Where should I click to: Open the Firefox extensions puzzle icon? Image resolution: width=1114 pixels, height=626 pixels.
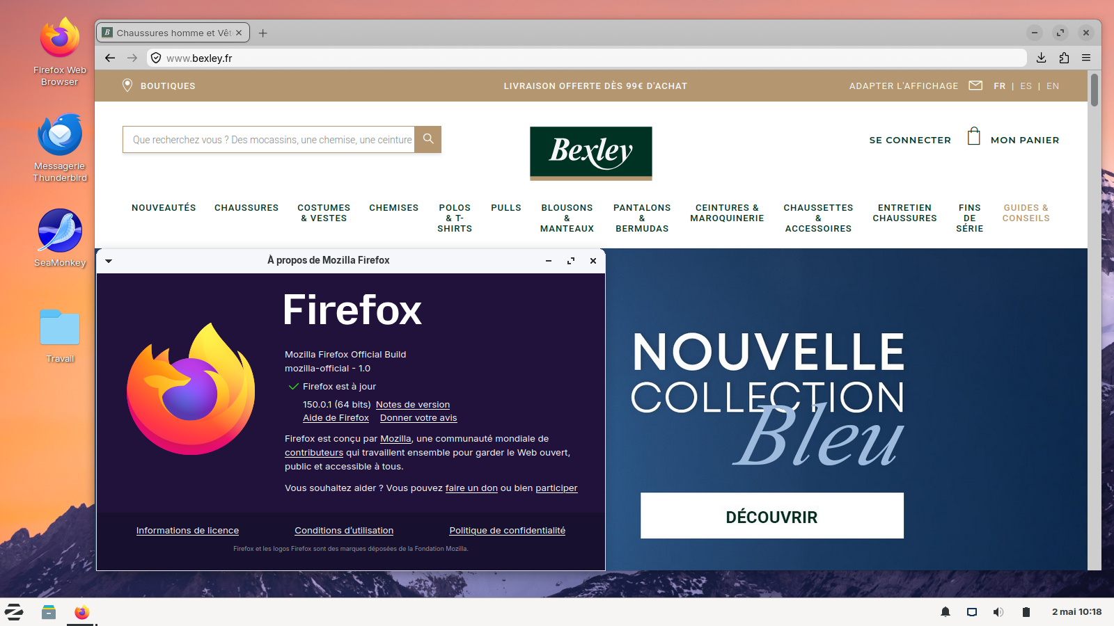[x=1064, y=58]
